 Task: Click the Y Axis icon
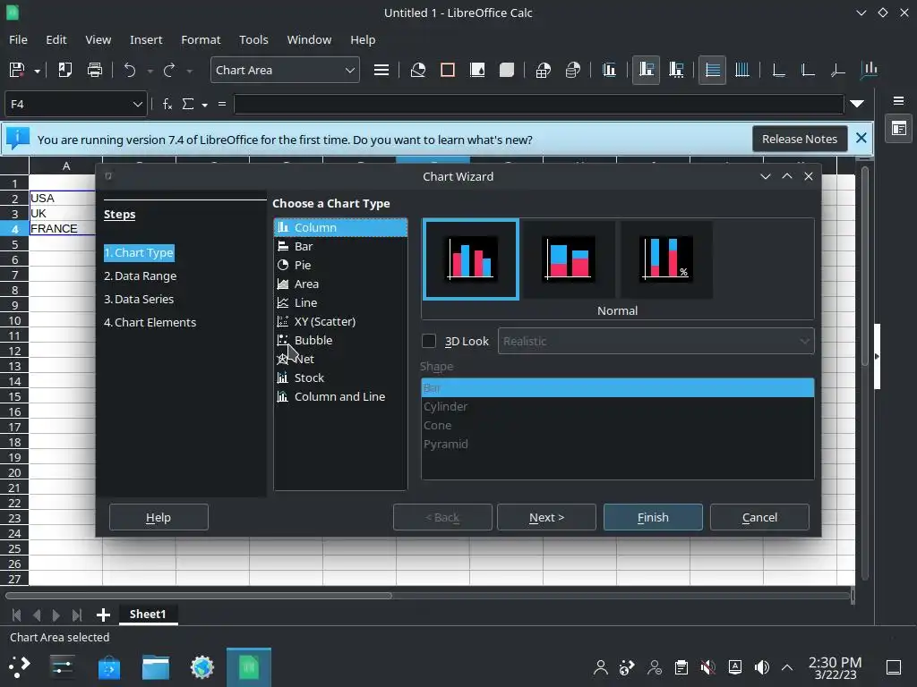tap(808, 70)
